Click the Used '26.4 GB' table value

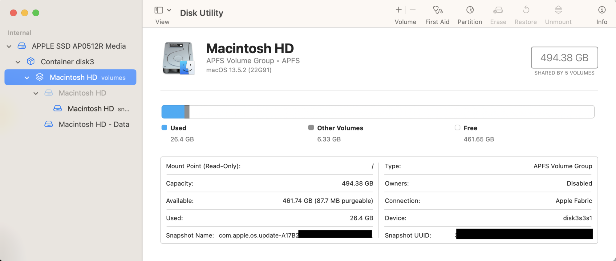tap(362, 218)
